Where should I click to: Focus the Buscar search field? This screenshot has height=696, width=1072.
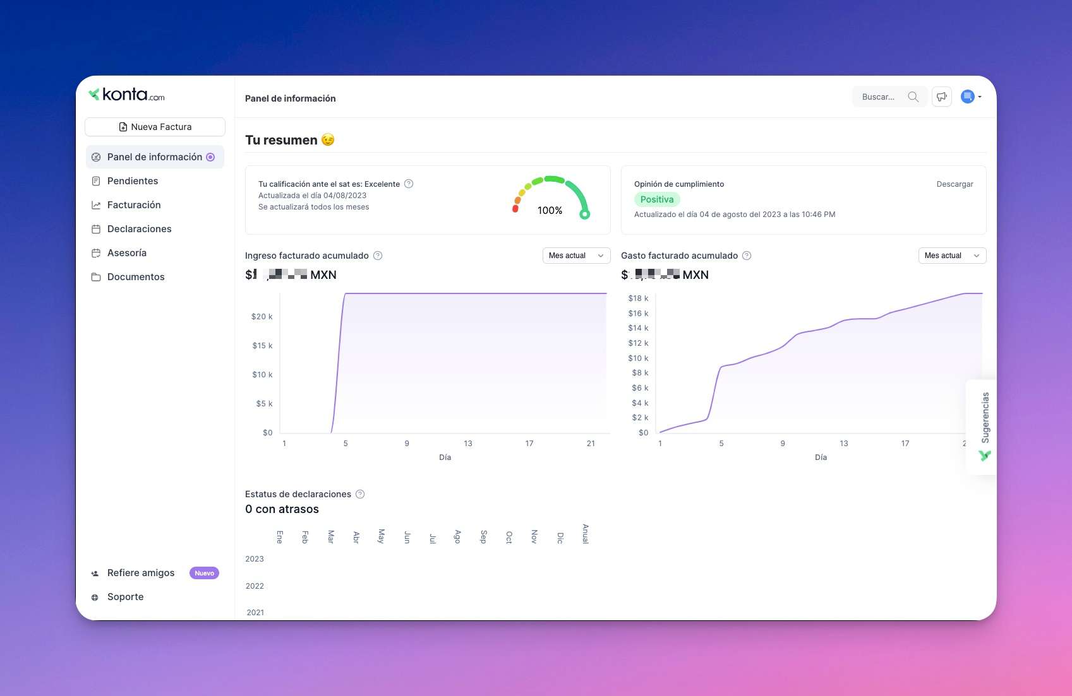889,97
